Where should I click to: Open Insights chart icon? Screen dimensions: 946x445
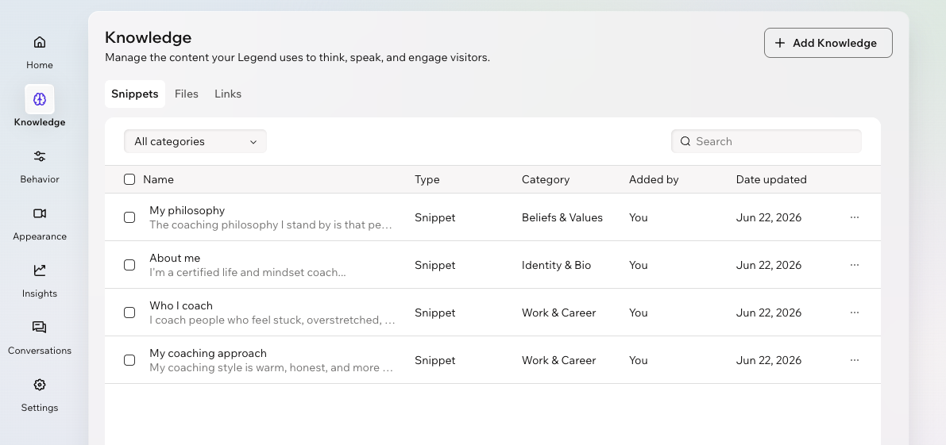tap(39, 270)
